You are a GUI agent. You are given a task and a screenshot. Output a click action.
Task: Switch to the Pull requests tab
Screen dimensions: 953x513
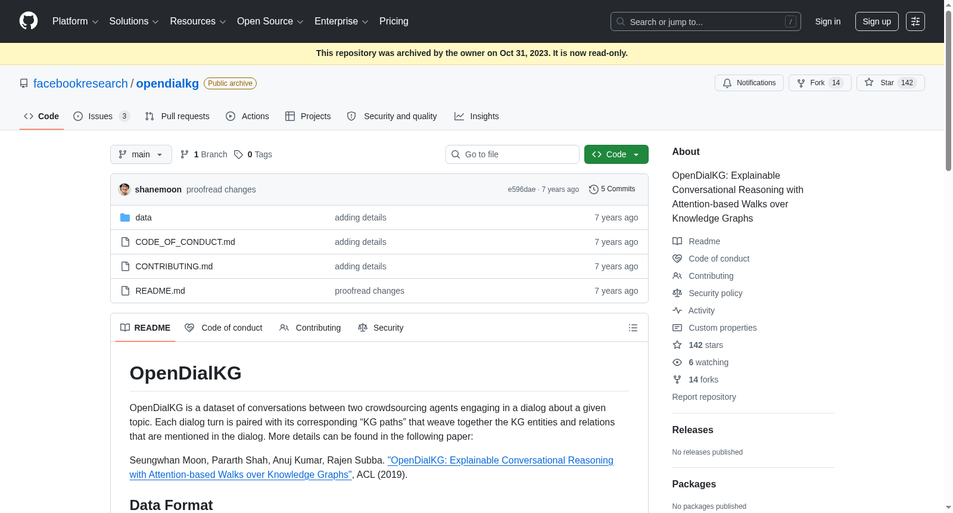coord(177,116)
